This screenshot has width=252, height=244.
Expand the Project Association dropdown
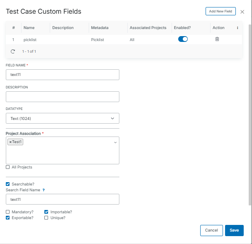pyautogui.click(x=115, y=142)
